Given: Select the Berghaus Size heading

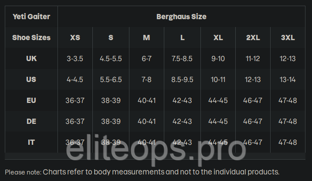Looking at the screenshot, I should coord(181,17).
